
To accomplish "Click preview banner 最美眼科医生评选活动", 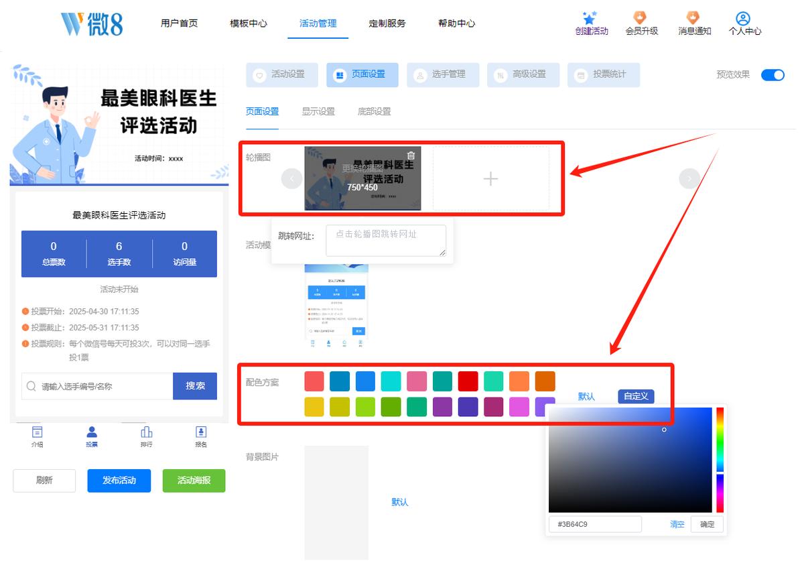I will pyautogui.click(x=119, y=125).
